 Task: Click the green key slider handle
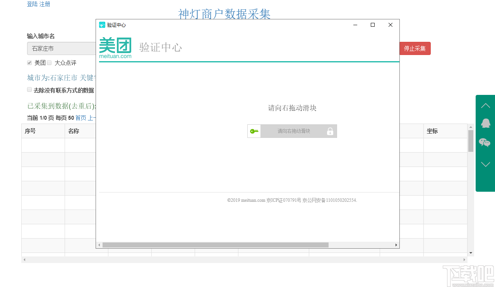254,131
